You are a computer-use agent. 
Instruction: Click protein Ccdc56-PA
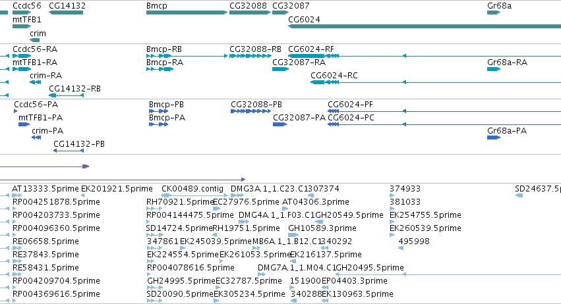pos(36,105)
